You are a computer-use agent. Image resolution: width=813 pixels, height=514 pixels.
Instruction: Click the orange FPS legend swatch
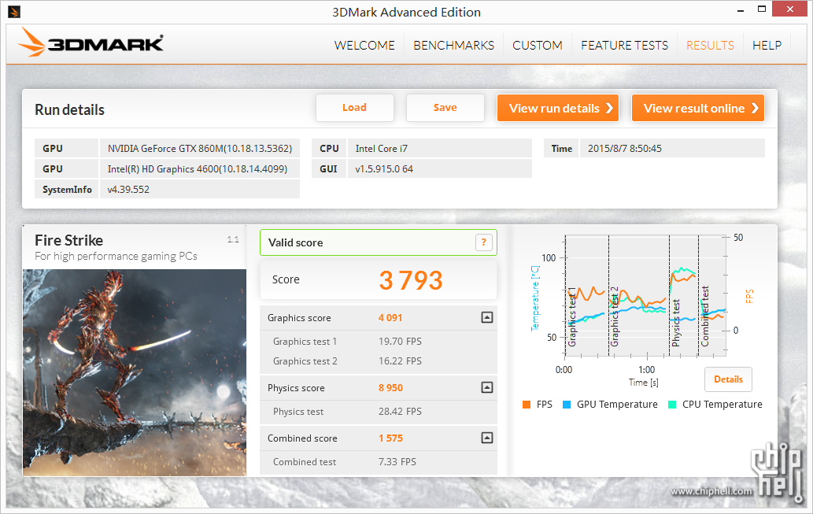(x=527, y=405)
